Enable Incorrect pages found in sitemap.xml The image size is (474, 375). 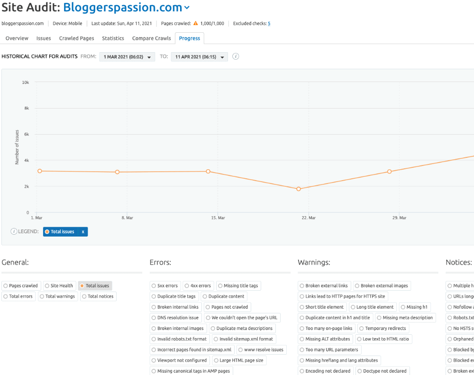coord(192,350)
